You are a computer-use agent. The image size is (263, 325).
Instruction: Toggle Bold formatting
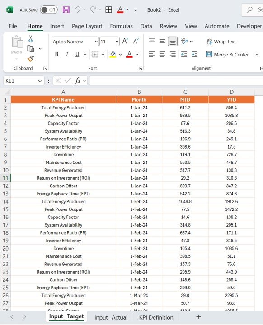click(x=56, y=54)
